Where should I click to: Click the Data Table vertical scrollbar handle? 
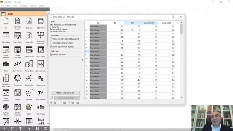click(181, 29)
